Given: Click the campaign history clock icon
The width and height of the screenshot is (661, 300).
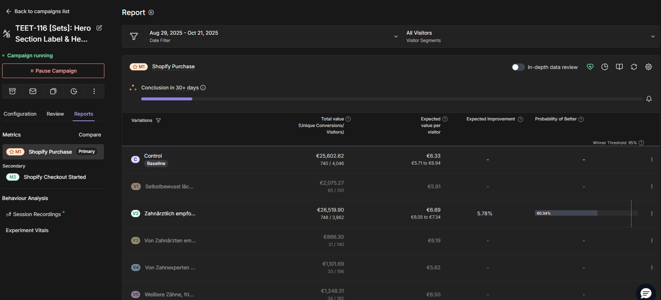Looking at the screenshot, I should (x=74, y=91).
